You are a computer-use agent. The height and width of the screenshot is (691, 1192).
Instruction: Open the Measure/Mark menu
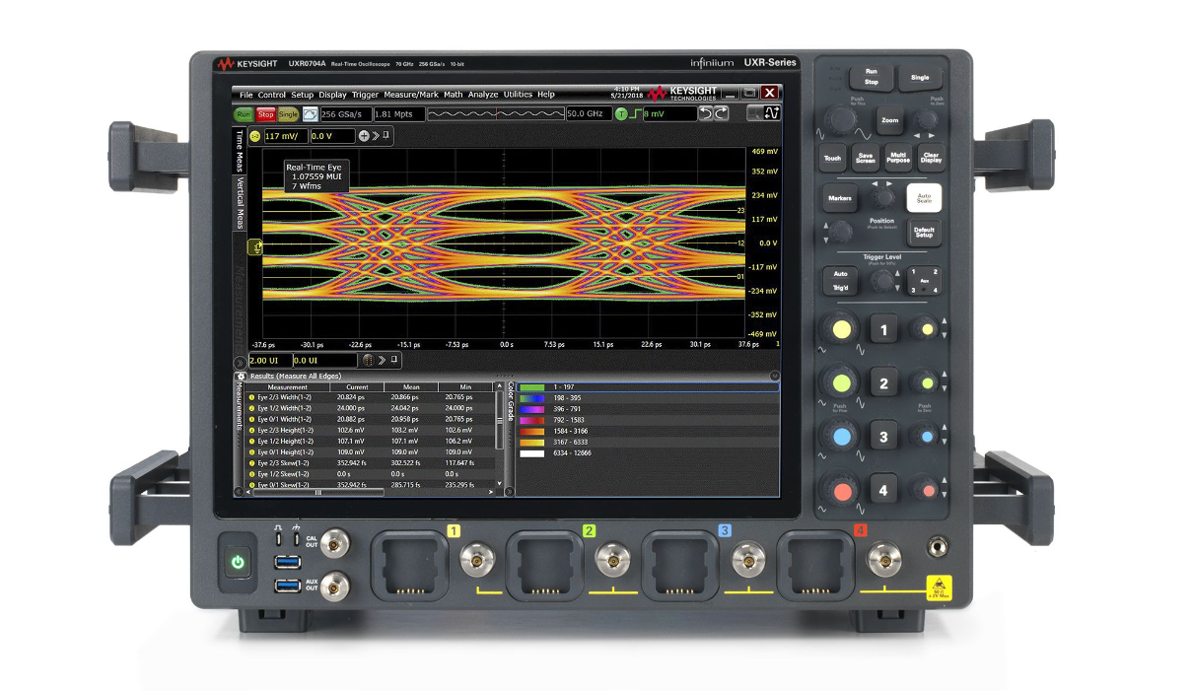point(413,94)
